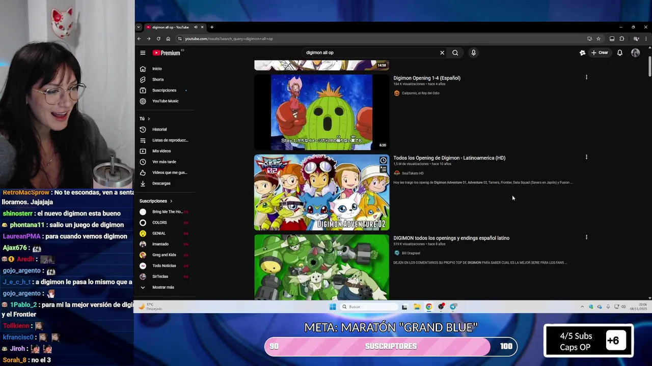Open GENIAL channel subscription
The height and width of the screenshot is (366, 652).
pos(165,233)
